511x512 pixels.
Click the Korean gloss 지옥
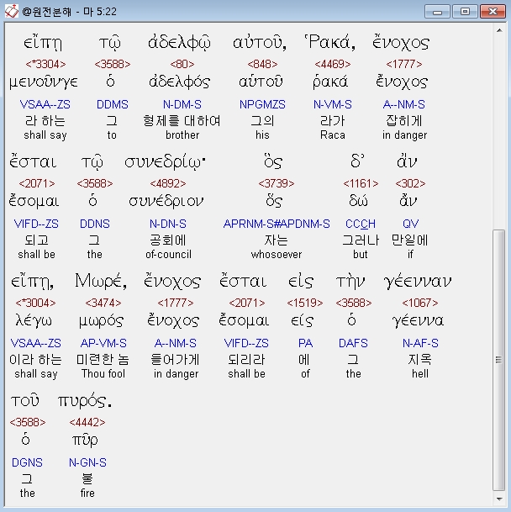click(x=420, y=360)
